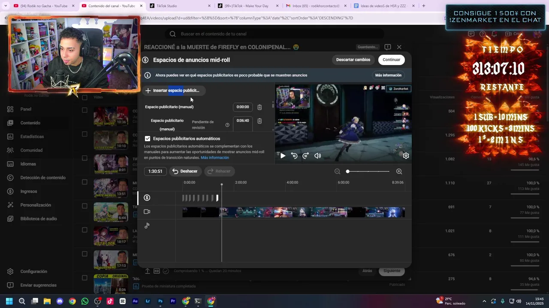Open Configuración in the sidebar

34,271
